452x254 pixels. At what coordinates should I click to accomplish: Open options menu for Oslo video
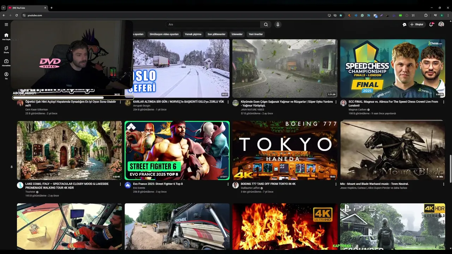228,102
